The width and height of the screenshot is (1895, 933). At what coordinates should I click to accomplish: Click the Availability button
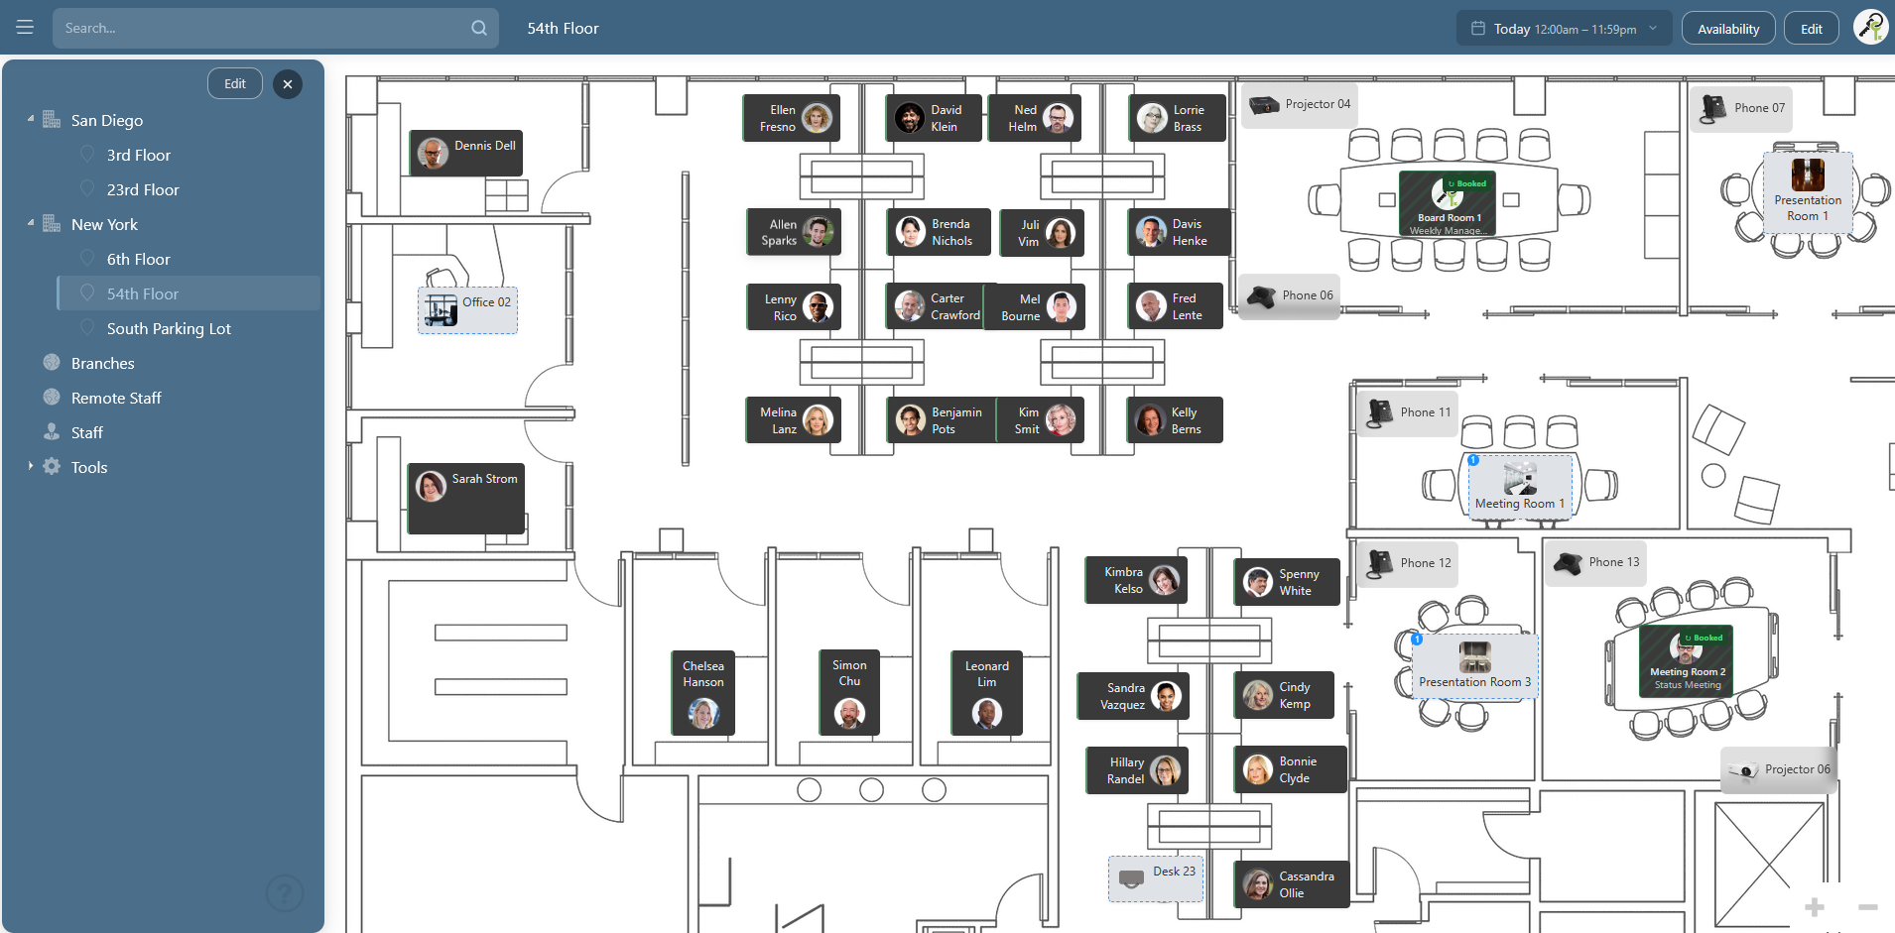[x=1726, y=27]
